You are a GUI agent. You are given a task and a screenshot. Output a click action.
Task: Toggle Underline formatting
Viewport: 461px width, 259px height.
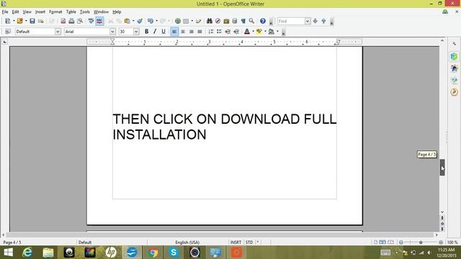coord(164,32)
